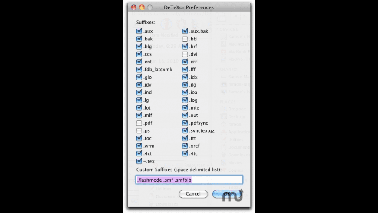Uncheck the .aux suffix checkbox
The height and width of the screenshot is (213, 378).
(139, 31)
